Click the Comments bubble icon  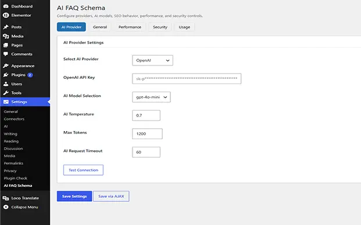6,54
